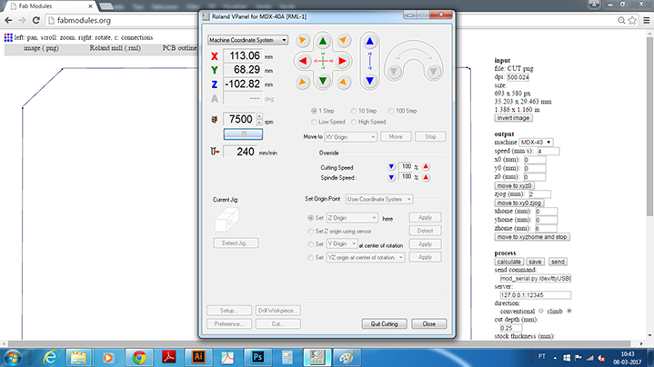Choose conventional cut direction radio
This screenshot has height=367, width=654.
[541, 311]
